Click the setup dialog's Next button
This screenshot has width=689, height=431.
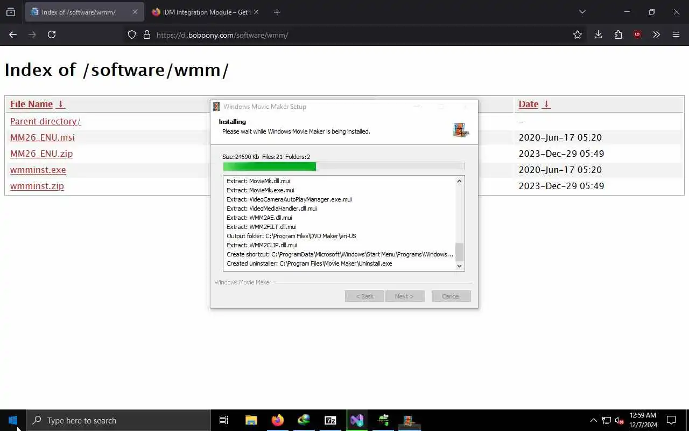(405, 296)
